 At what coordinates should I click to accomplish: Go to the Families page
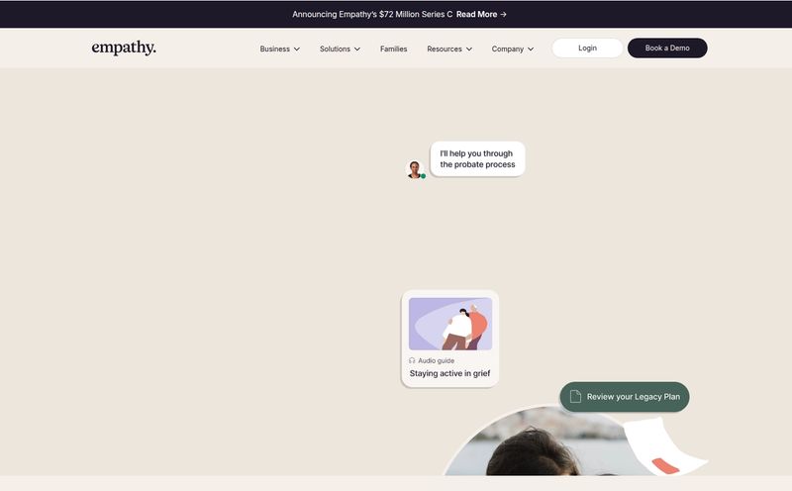(x=393, y=49)
